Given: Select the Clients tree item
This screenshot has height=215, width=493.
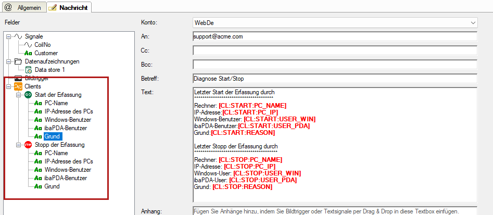Looking at the screenshot, I should [x=33, y=86].
